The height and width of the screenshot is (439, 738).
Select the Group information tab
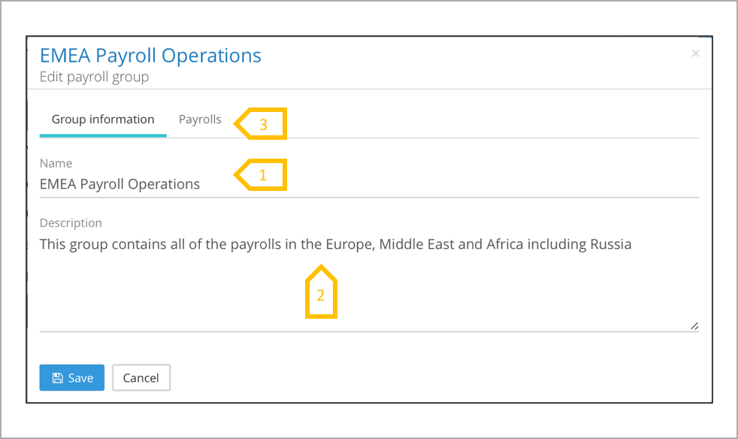(103, 120)
